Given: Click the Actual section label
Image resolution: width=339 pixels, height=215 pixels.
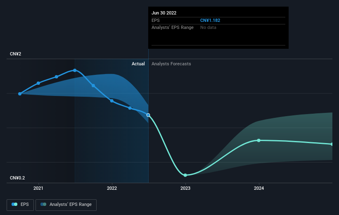Looking at the screenshot, I should pos(138,64).
